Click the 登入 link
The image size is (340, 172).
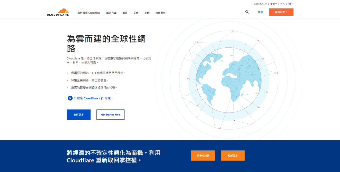(283, 4)
